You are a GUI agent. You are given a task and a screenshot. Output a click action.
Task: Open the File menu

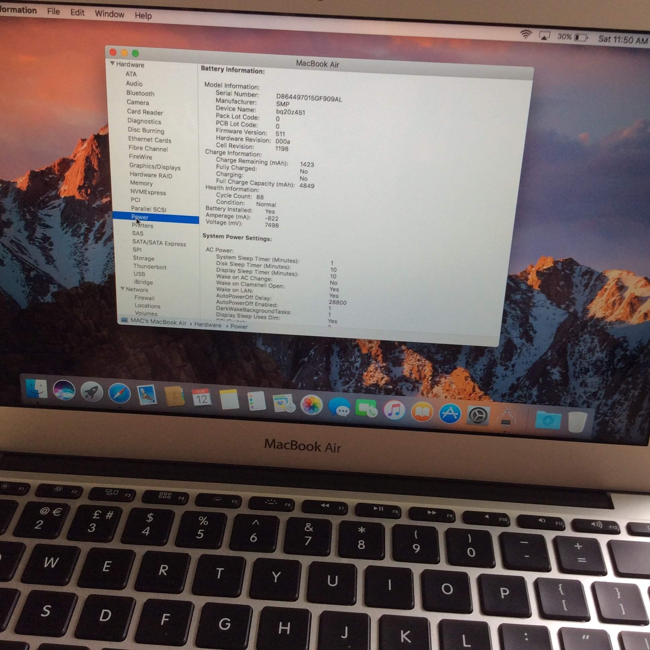tap(53, 11)
